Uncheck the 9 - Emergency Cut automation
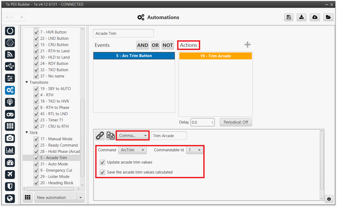The height and width of the screenshot is (207, 337). pyautogui.click(x=36, y=170)
